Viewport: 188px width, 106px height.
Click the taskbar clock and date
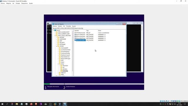point(179,104)
